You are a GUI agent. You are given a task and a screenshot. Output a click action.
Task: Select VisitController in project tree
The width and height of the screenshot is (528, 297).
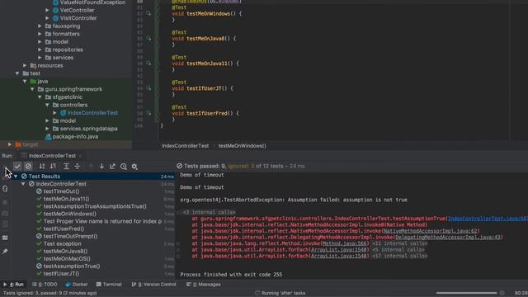coord(78,18)
